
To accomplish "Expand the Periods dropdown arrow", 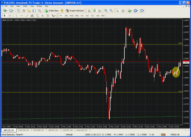I will [138, 11].
